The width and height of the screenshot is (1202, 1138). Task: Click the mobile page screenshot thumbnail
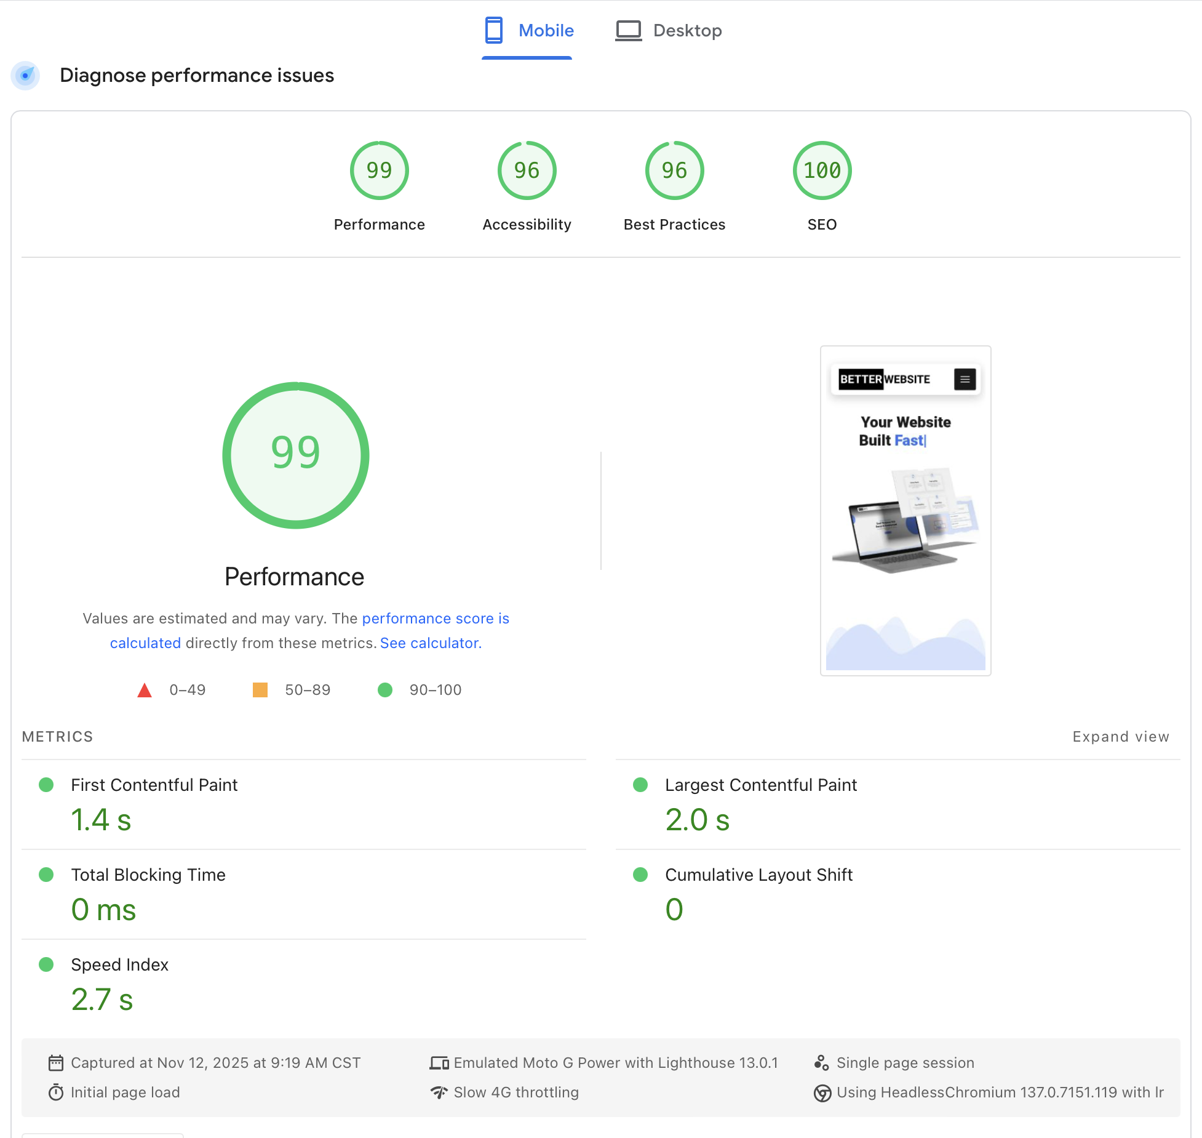905,511
